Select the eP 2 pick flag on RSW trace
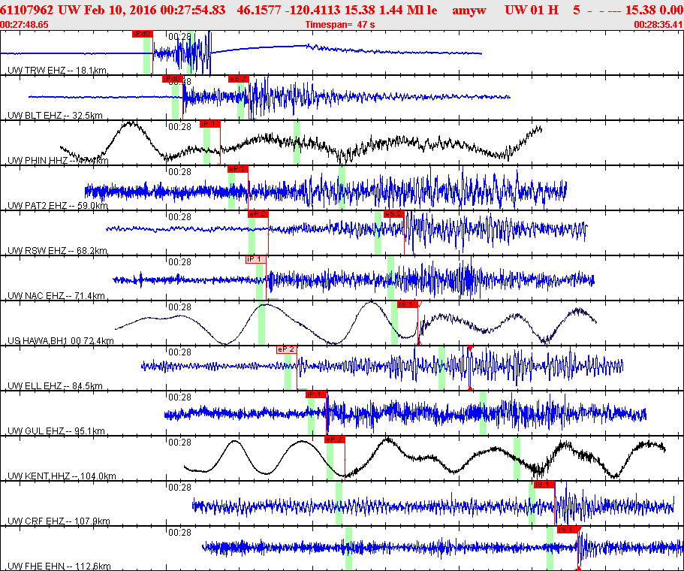This screenshot has width=684, height=571. [x=258, y=214]
